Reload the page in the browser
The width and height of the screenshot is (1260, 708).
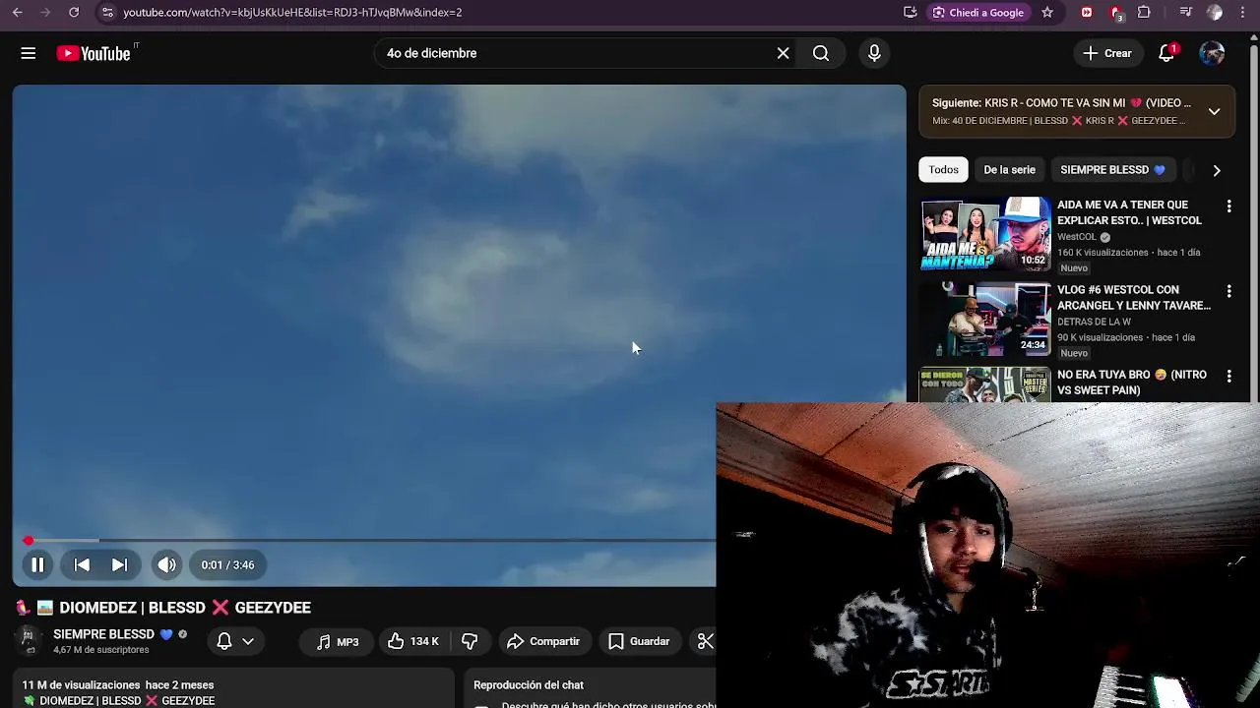click(74, 12)
